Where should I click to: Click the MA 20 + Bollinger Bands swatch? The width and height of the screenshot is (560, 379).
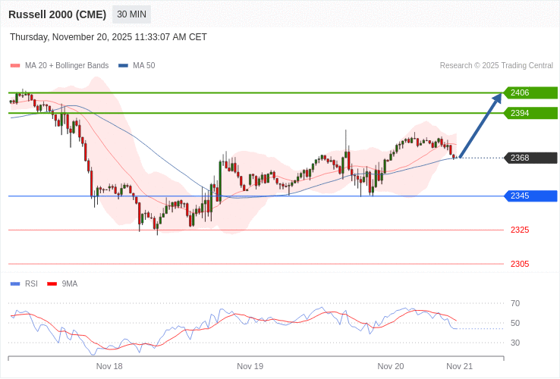[15, 66]
